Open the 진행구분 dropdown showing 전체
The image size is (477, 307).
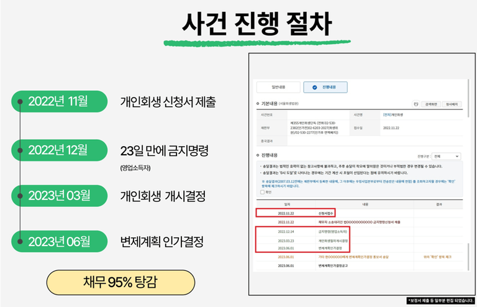tap(447, 157)
